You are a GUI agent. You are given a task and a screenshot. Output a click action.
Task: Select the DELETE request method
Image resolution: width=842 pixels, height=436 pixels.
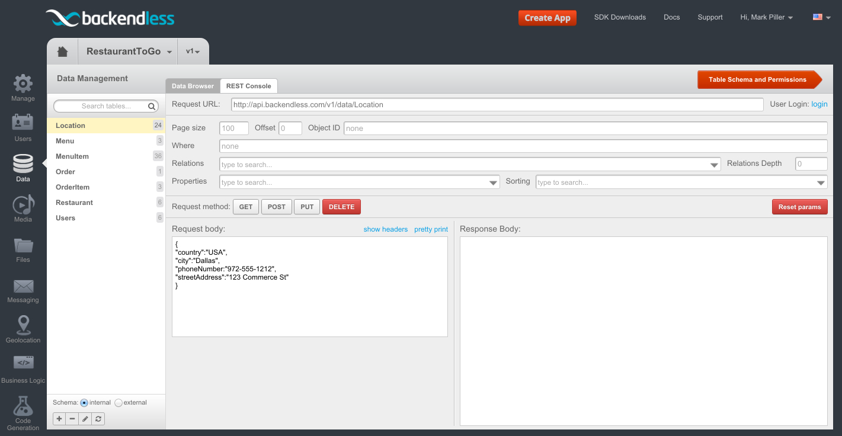coord(341,207)
